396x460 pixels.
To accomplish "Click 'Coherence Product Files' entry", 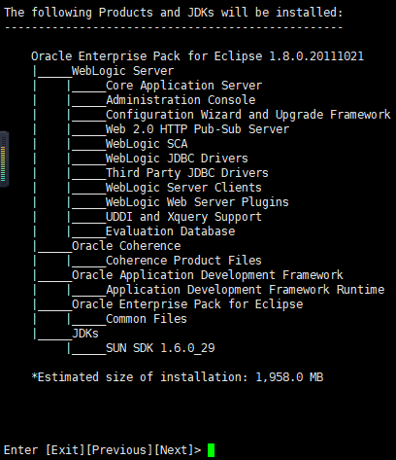I will (x=183, y=261).
